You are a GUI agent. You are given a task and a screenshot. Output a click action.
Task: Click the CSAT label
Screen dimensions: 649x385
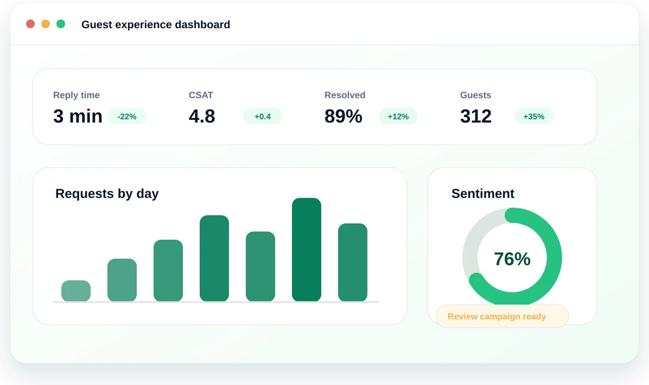click(x=201, y=95)
